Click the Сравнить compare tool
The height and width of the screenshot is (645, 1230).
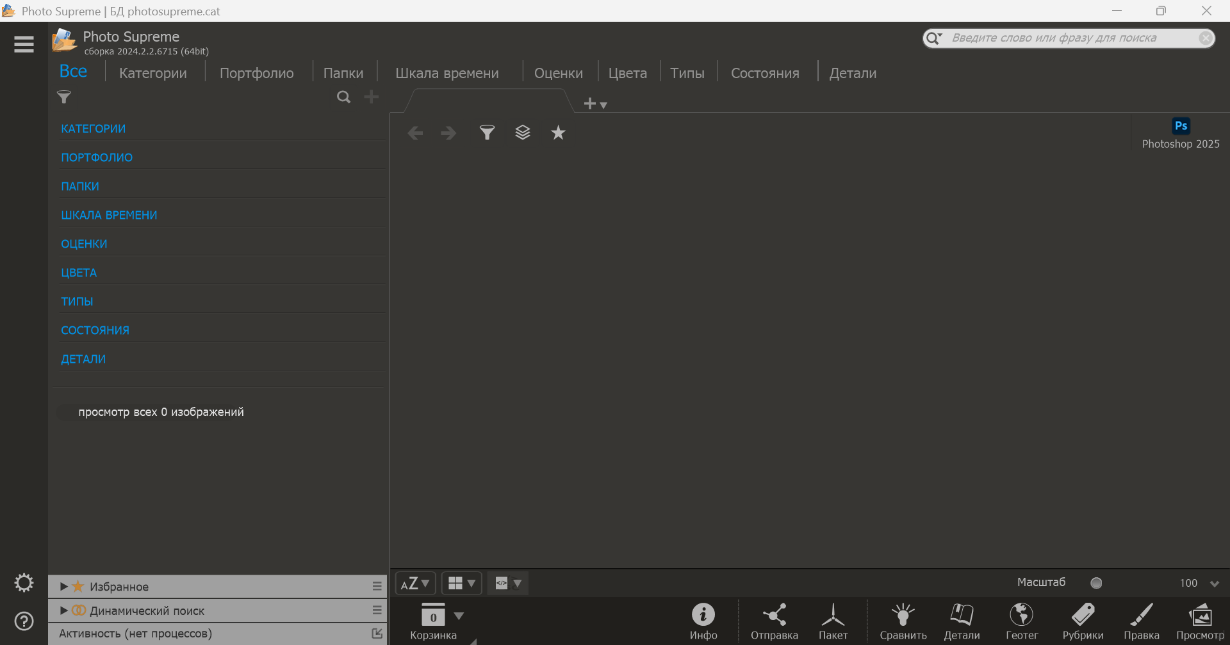tap(903, 621)
